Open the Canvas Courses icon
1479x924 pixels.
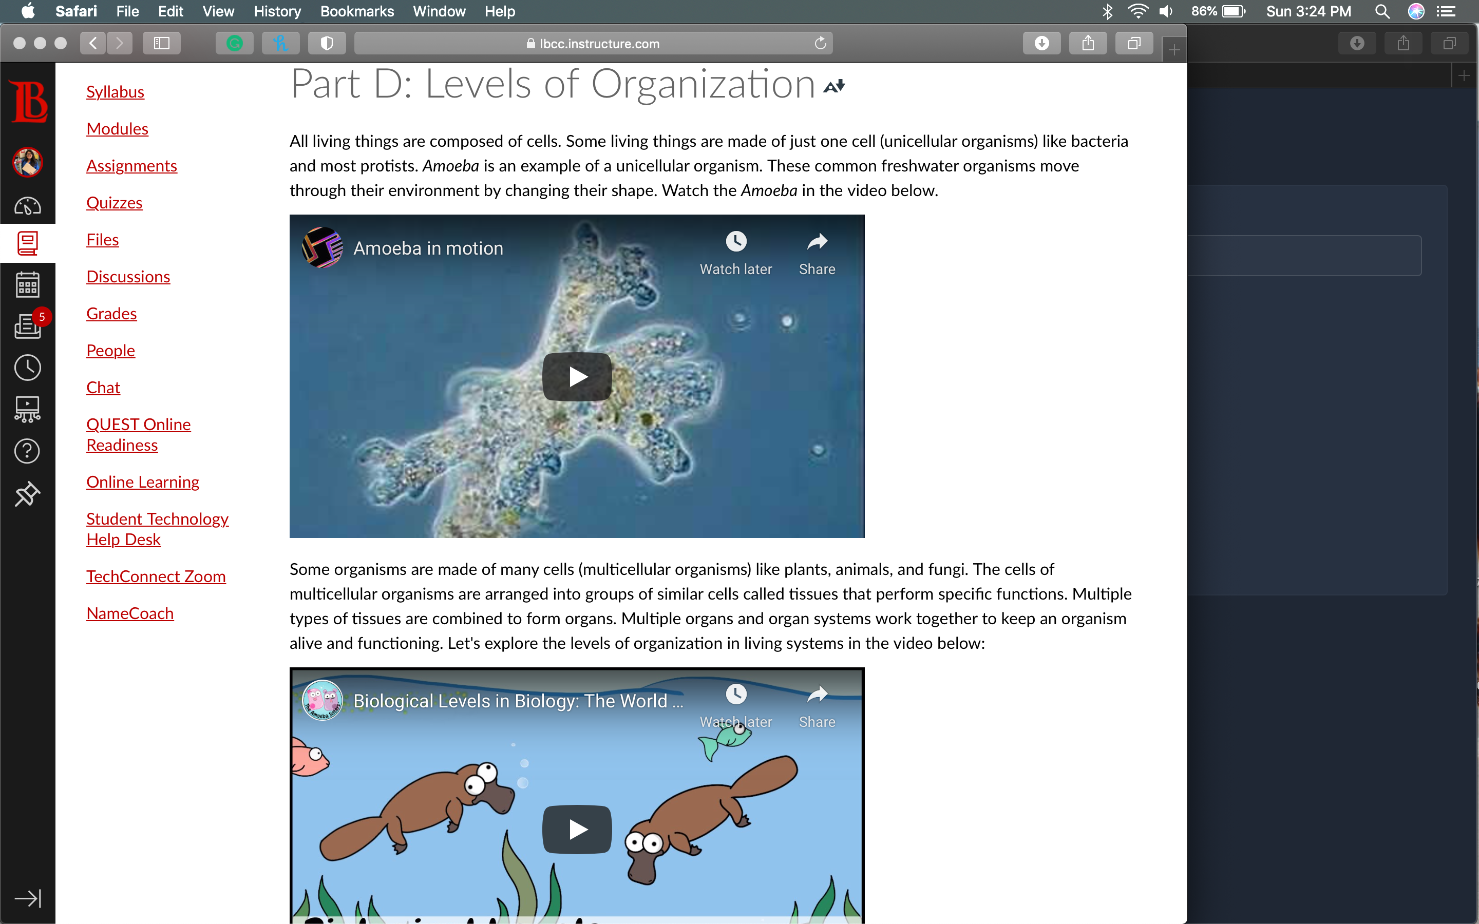(x=28, y=243)
